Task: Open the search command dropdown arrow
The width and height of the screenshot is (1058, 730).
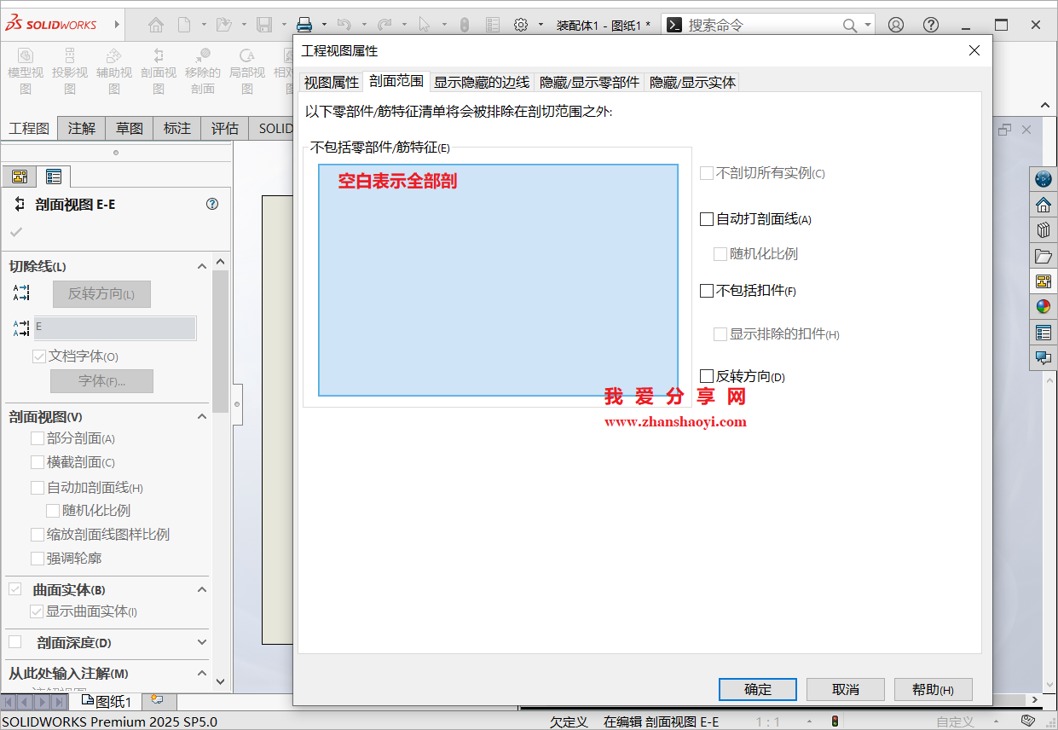Action: 868,26
